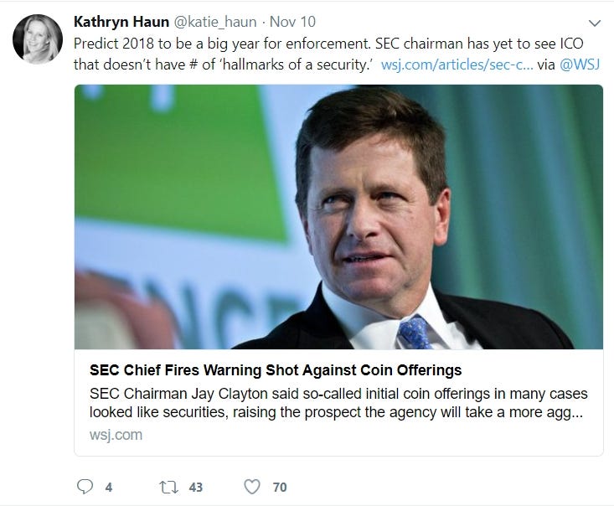The image size is (614, 506).
Task: Click the reply speech bubble icon
Action: point(84,486)
